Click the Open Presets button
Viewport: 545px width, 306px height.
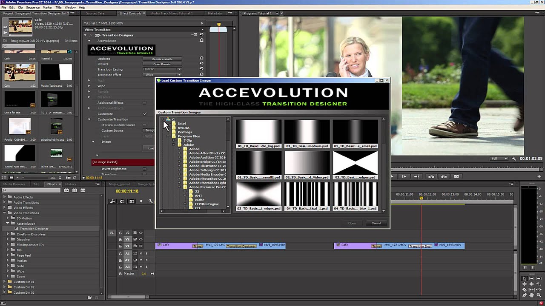[162, 64]
